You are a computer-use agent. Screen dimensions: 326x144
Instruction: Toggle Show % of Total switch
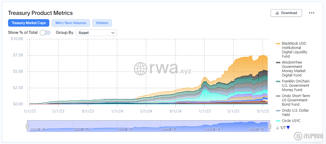(x=45, y=33)
